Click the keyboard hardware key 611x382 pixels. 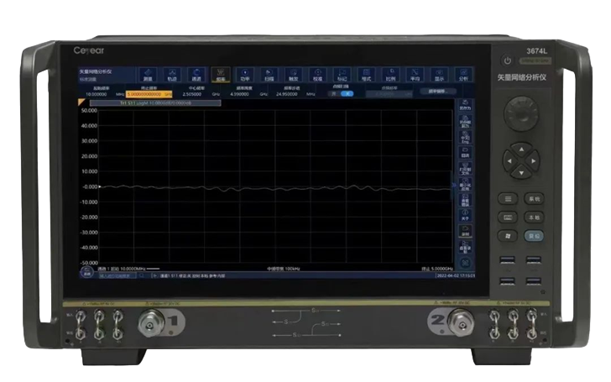click(508, 217)
